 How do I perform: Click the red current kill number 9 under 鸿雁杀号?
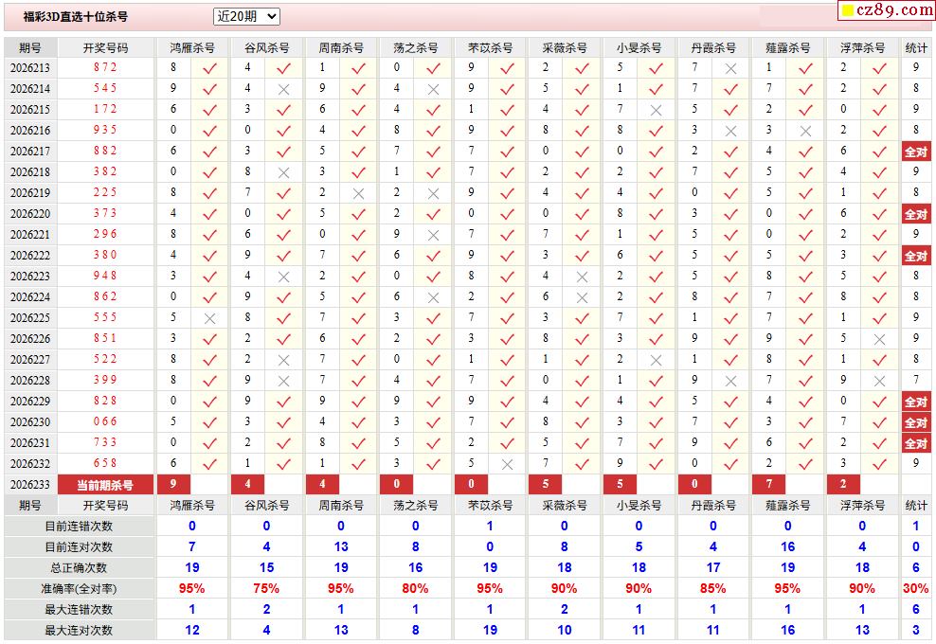(x=173, y=484)
